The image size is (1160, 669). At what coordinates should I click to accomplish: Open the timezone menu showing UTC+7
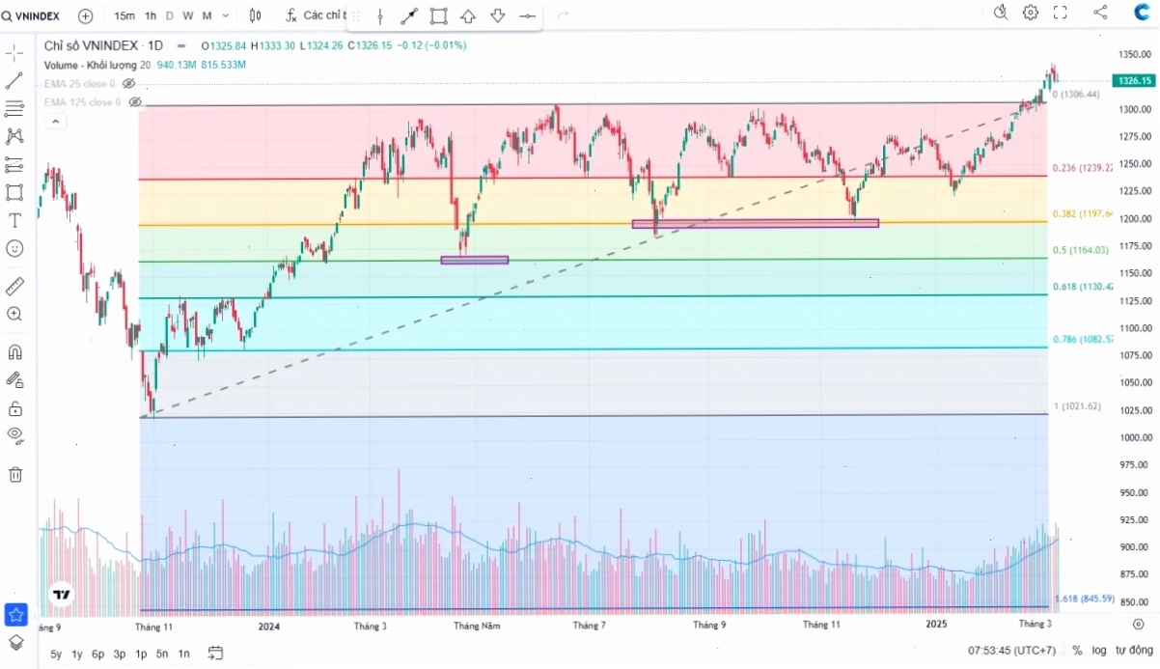pos(1013,651)
